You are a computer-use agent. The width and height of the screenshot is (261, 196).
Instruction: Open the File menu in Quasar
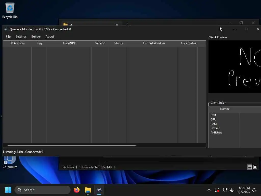(8, 36)
